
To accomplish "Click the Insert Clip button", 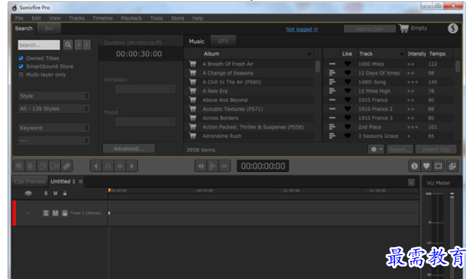I will pyautogui.click(x=436, y=149).
